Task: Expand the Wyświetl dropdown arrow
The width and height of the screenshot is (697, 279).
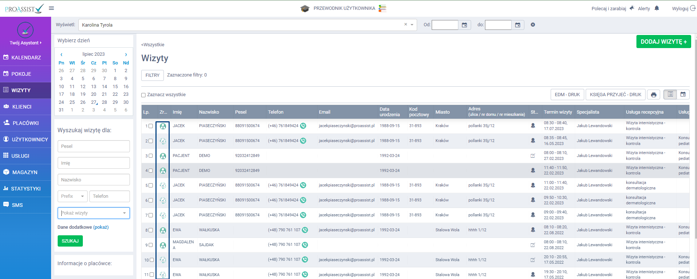Action: pos(412,25)
